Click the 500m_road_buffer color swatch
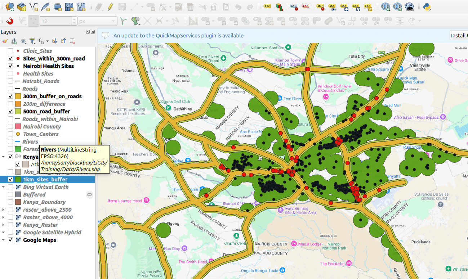Viewport: 468px width, 279px height. pyautogui.click(x=18, y=111)
